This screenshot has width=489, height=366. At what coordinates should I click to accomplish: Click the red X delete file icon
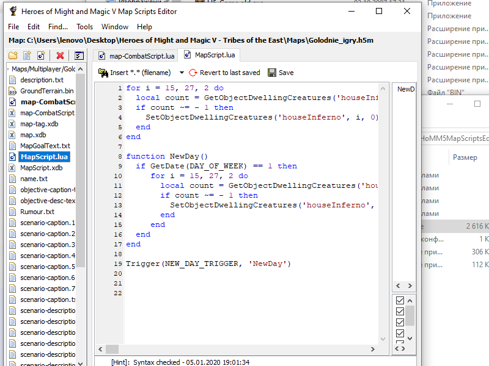[x=60, y=56]
